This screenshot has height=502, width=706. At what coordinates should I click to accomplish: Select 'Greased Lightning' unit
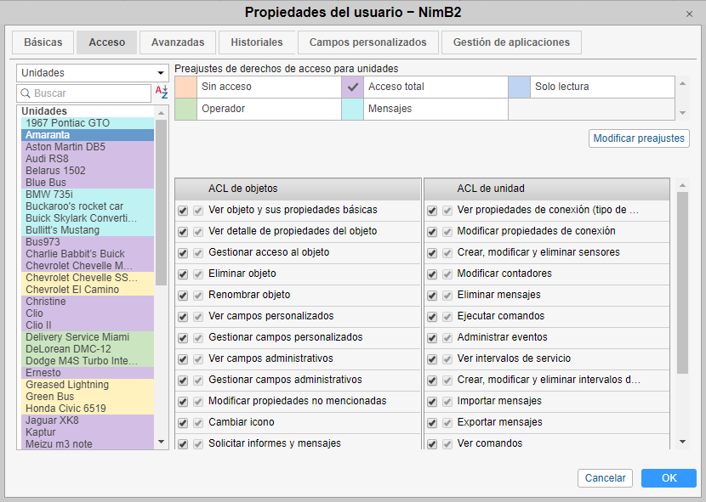(67, 385)
